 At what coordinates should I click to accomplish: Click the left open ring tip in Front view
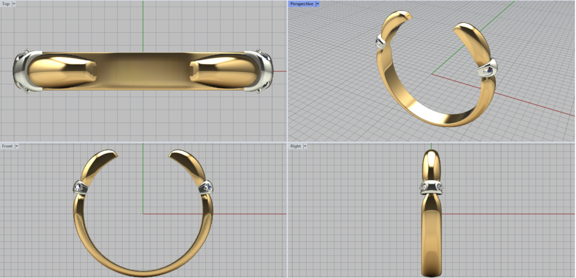pyautogui.click(x=107, y=154)
